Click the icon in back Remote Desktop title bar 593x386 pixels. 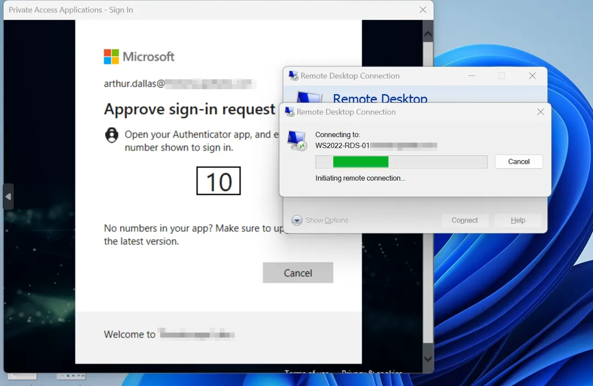(x=293, y=75)
